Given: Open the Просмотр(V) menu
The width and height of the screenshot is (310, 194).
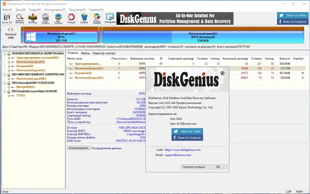Looking at the screenshot, I should click(x=77, y=10).
